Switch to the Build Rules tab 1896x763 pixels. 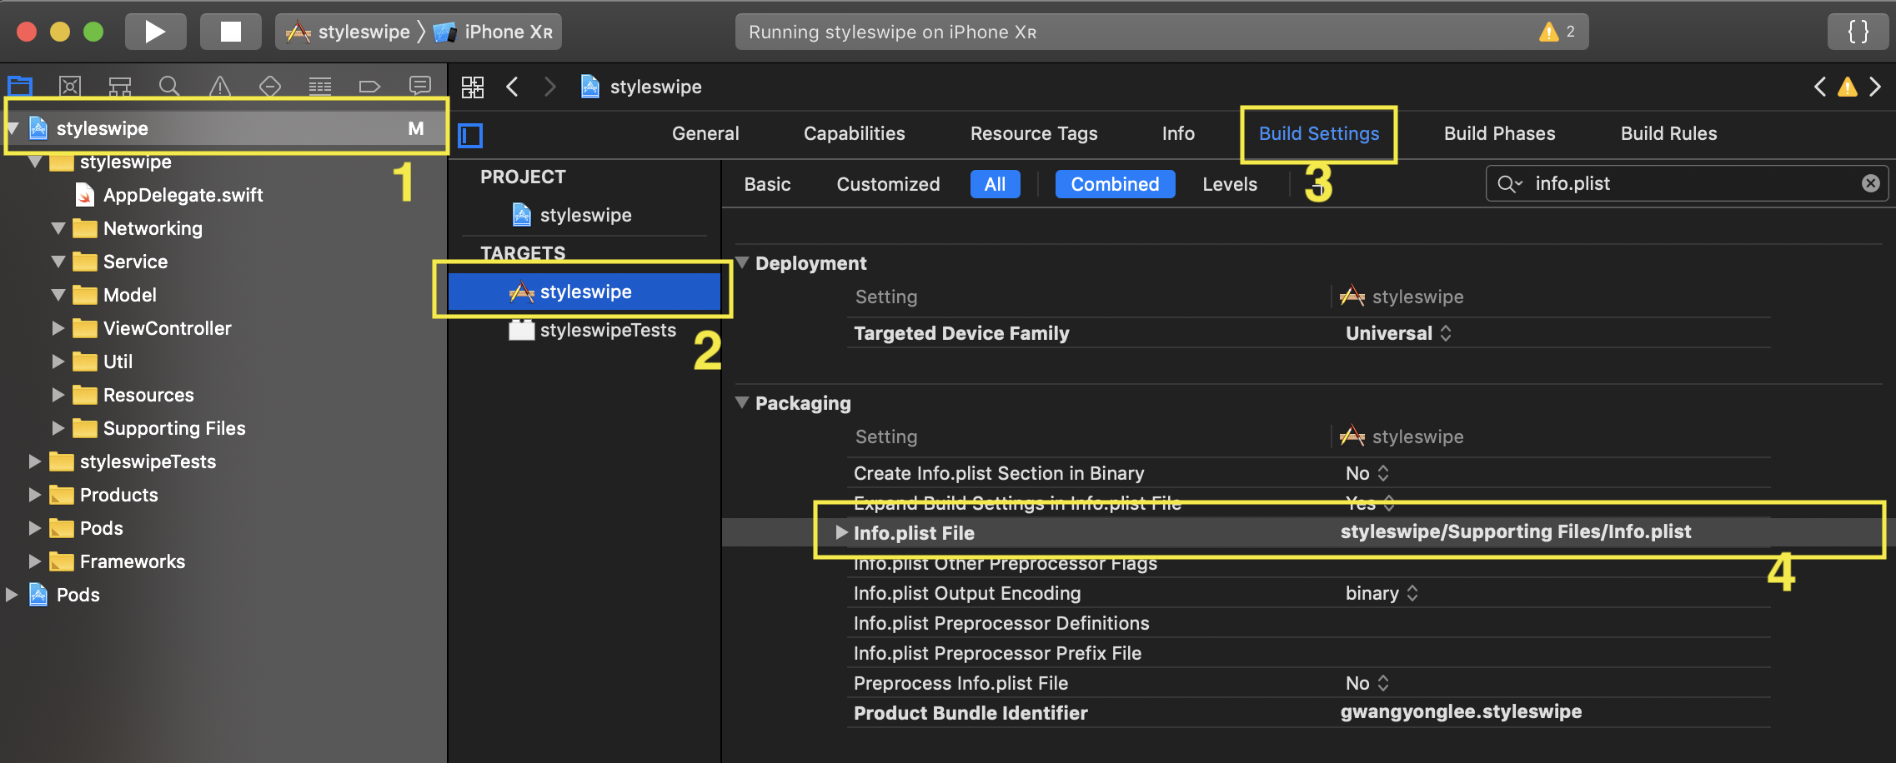[x=1668, y=133]
